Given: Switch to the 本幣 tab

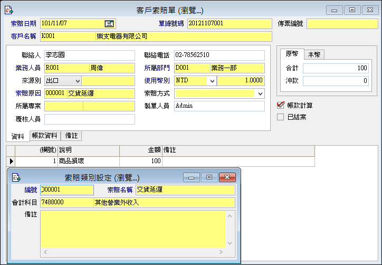Looking at the screenshot, I should [x=316, y=54].
